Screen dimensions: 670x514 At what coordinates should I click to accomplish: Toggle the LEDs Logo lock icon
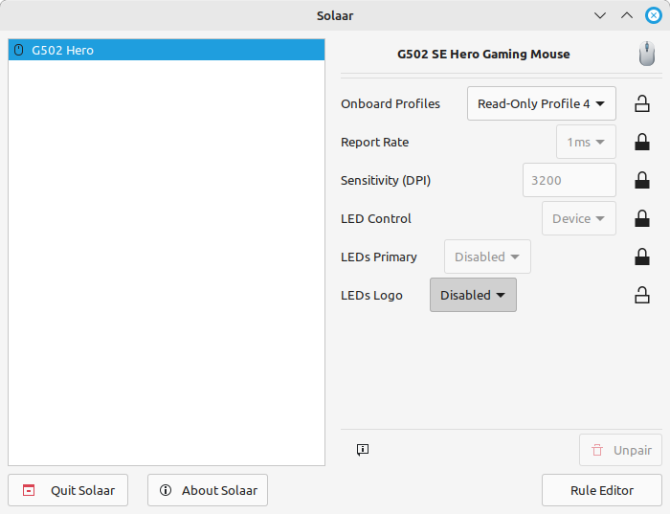(x=642, y=295)
